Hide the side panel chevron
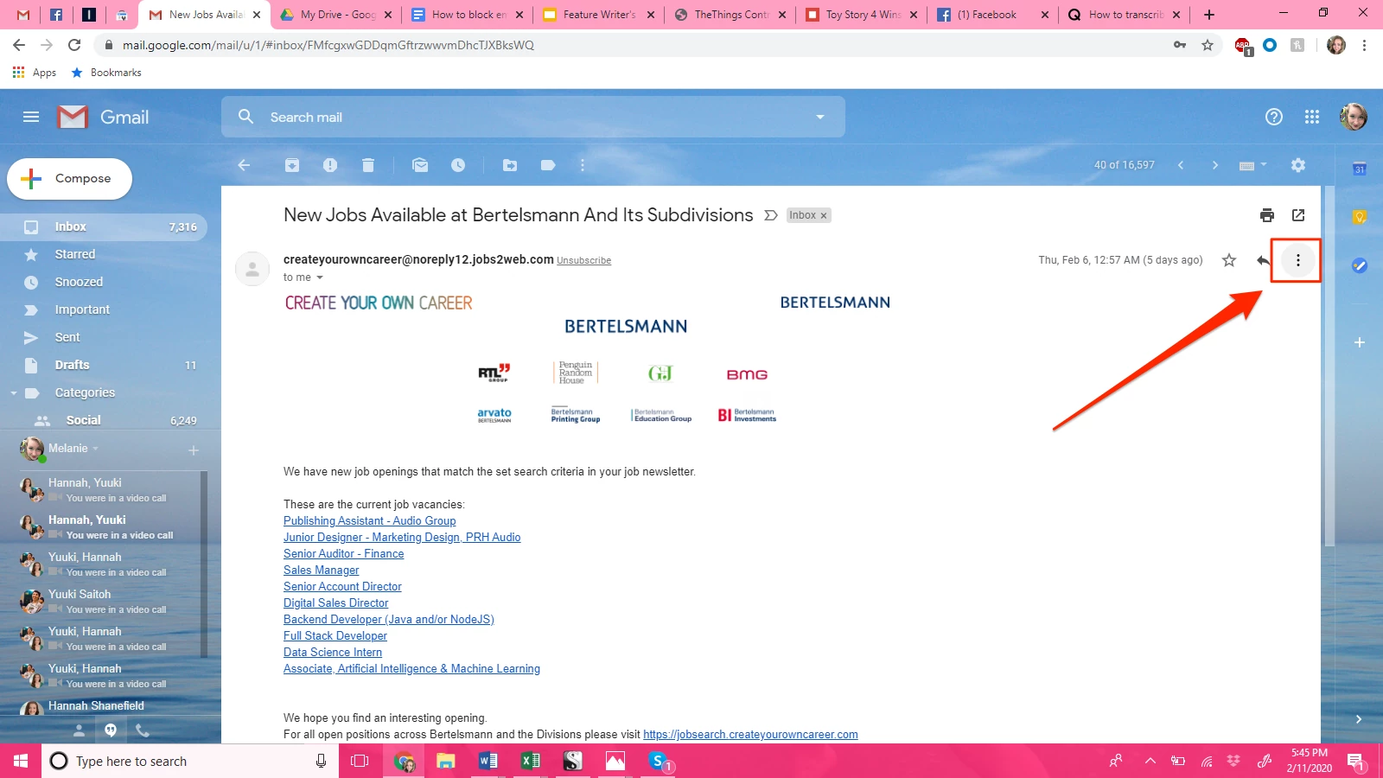The image size is (1383, 778). point(1359,719)
